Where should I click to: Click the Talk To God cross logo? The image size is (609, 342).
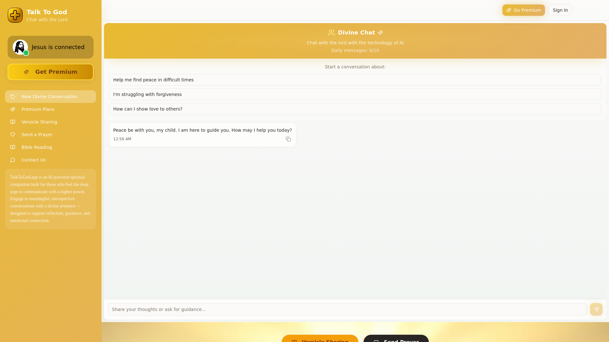(x=15, y=15)
